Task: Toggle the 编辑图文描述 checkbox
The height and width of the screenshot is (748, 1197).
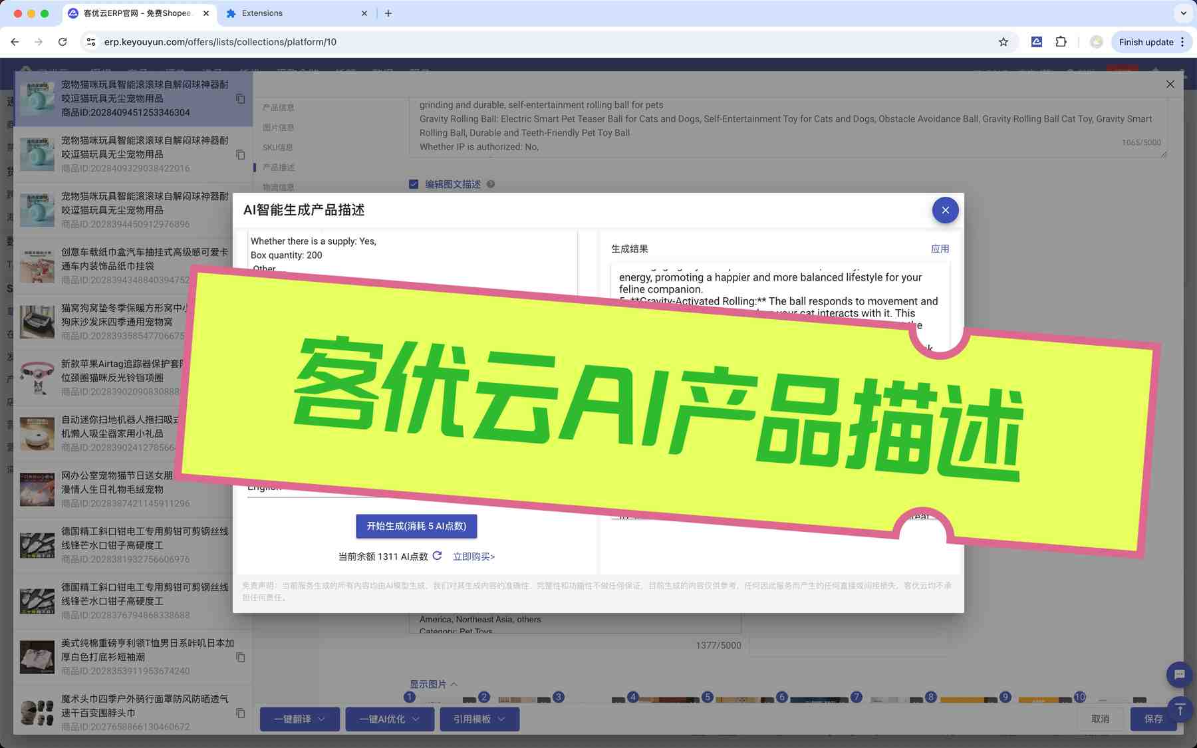Action: tap(414, 184)
